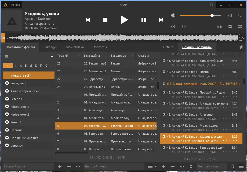Viewport: 247px width, 172px height.
Task: Open filter on Трек № column
Action: pos(79,56)
